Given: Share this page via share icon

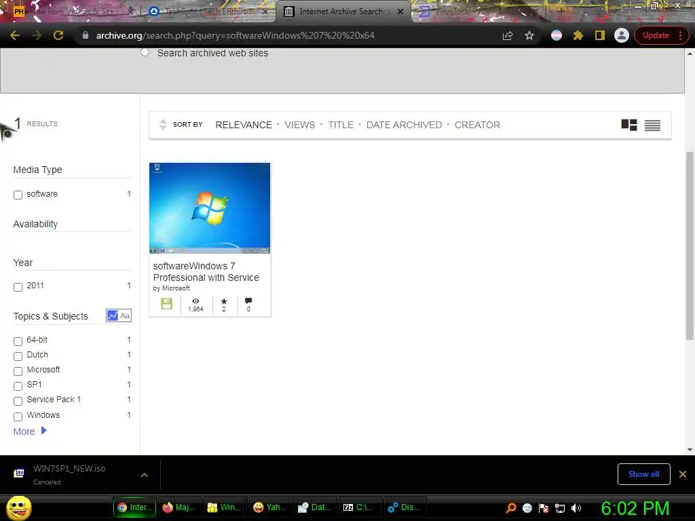Looking at the screenshot, I should (x=508, y=35).
